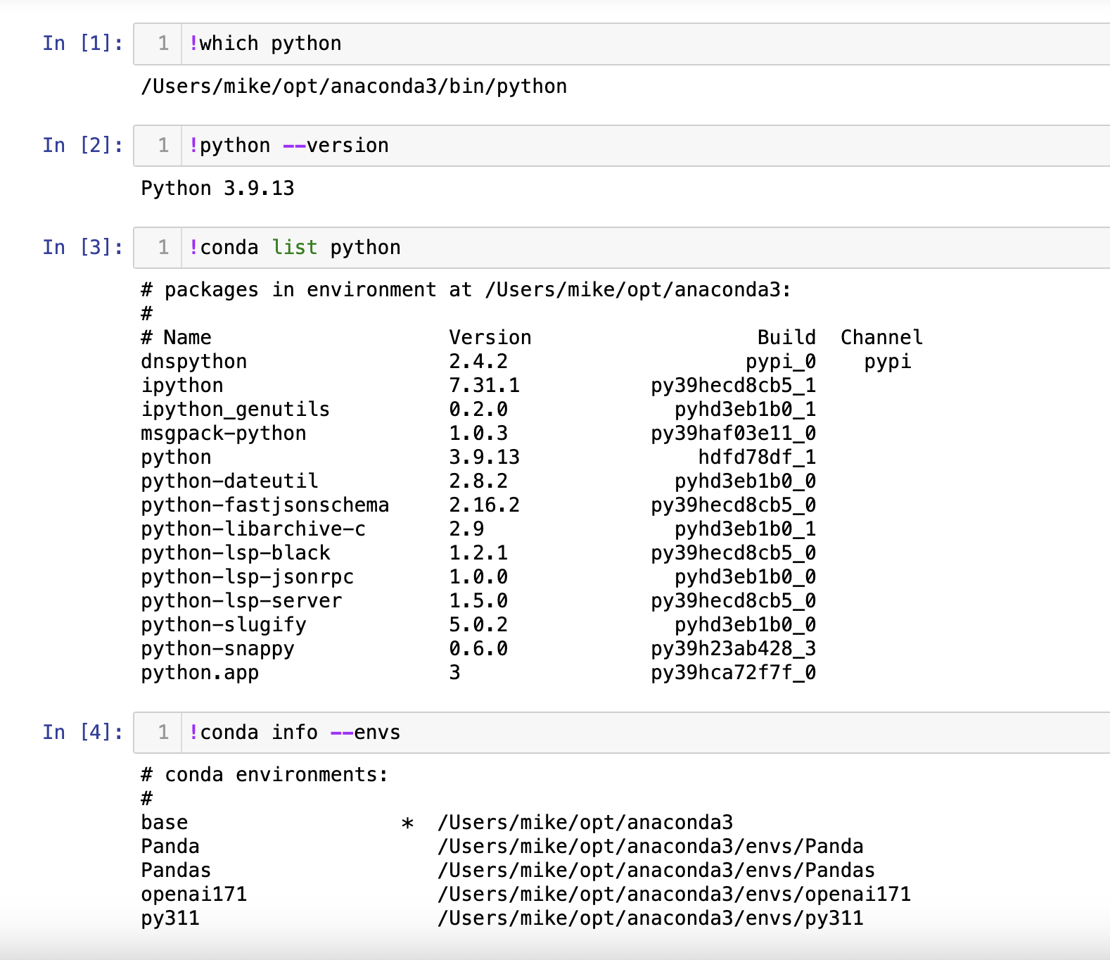1110x960 pixels.
Task: Click the output path '/Users/mike/opt/anaconda3/bin/python'
Action: click(354, 87)
